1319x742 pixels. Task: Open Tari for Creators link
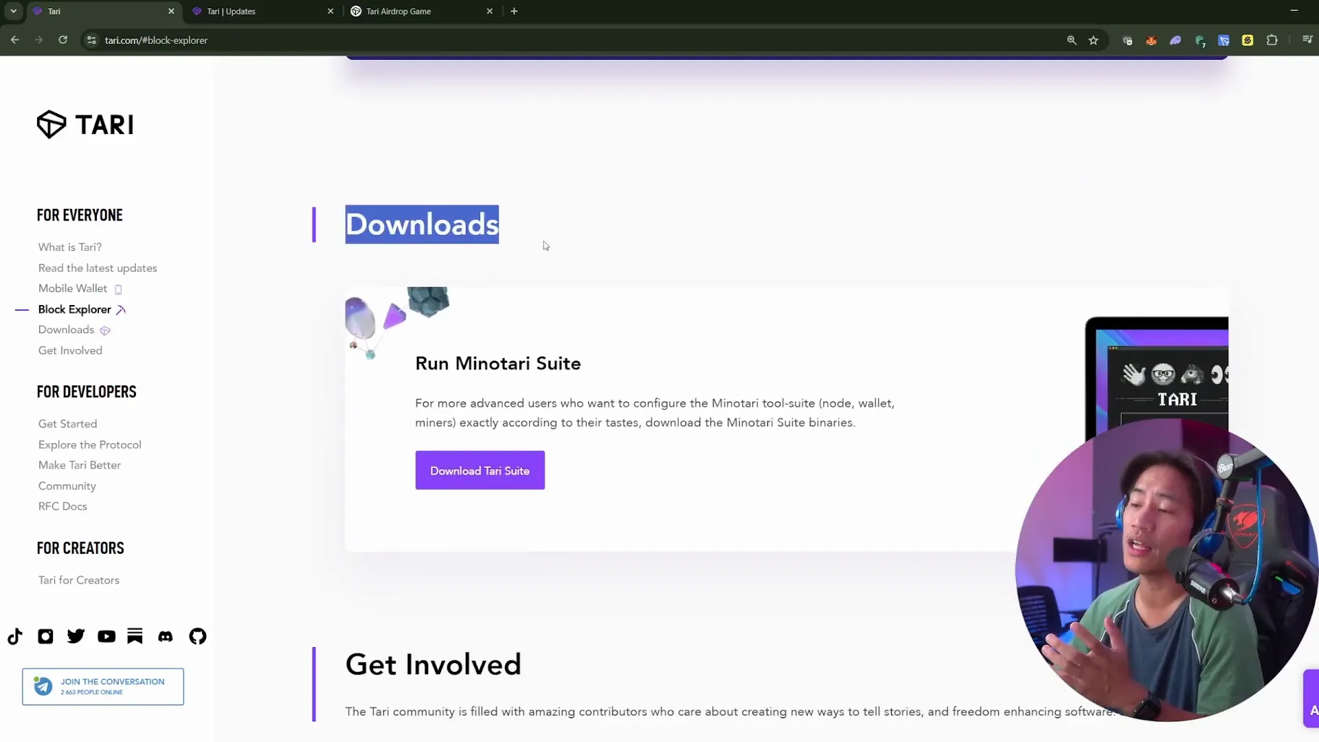point(79,580)
